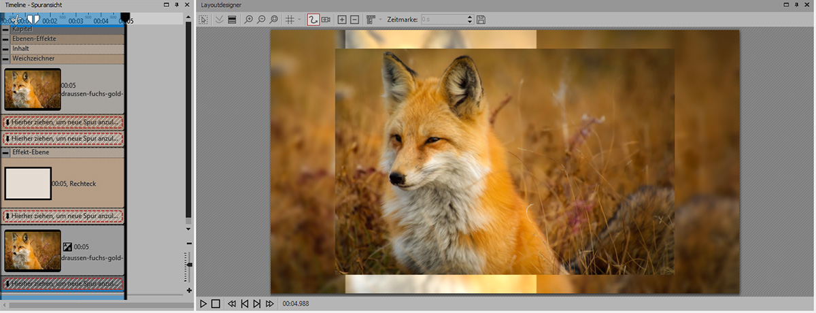Select the Rechteck thumbnail in the timeline
Screen dimensions: 816x313
click(28, 184)
